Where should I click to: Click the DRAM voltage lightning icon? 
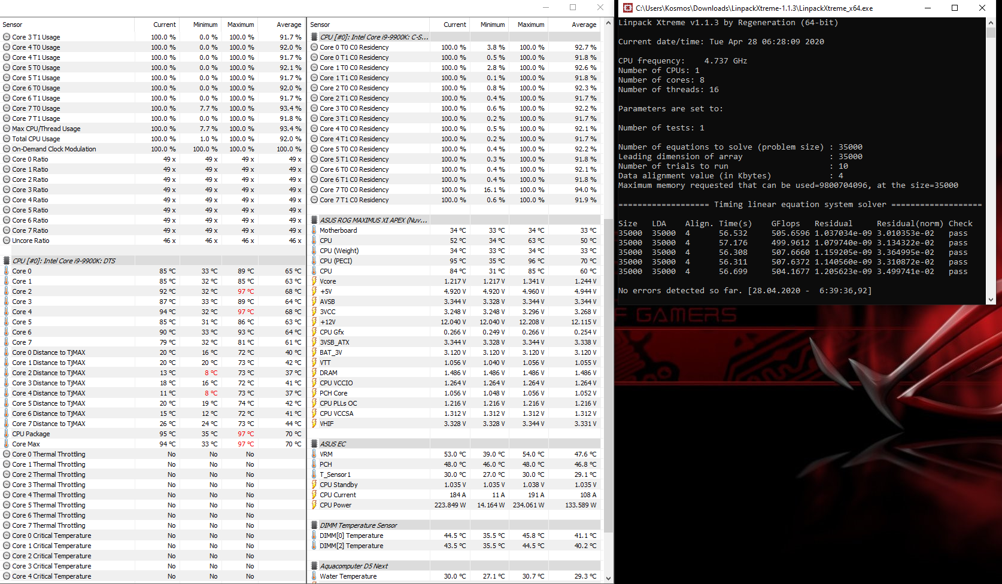[x=314, y=373]
